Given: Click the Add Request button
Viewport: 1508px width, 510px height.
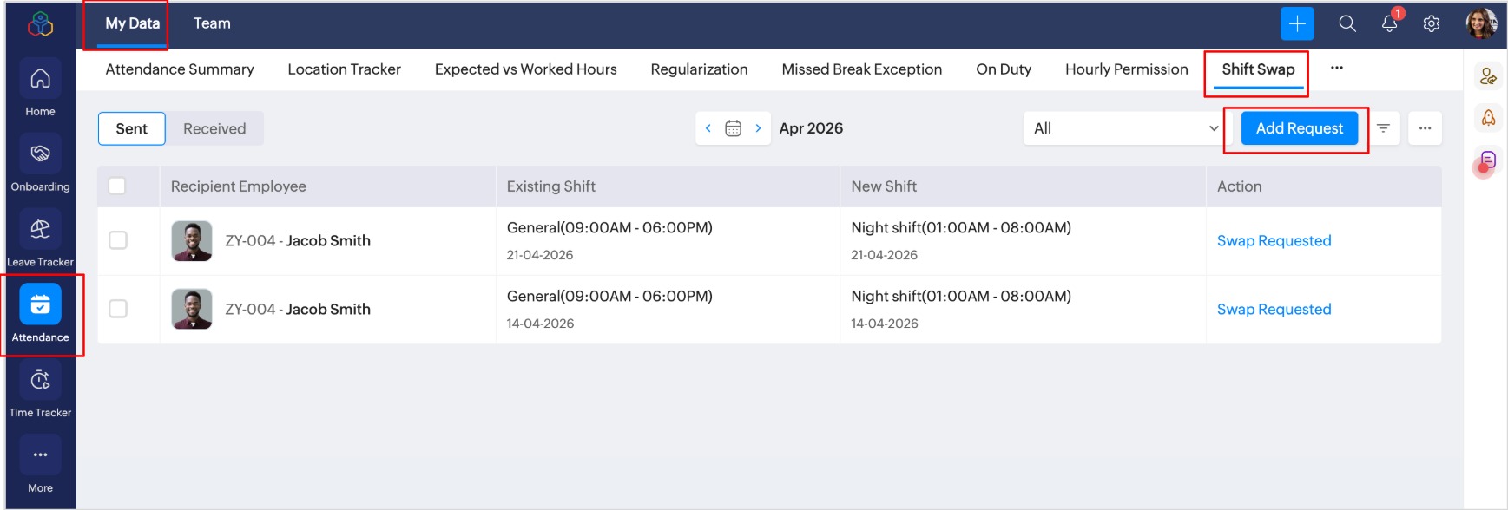Looking at the screenshot, I should click(1299, 128).
